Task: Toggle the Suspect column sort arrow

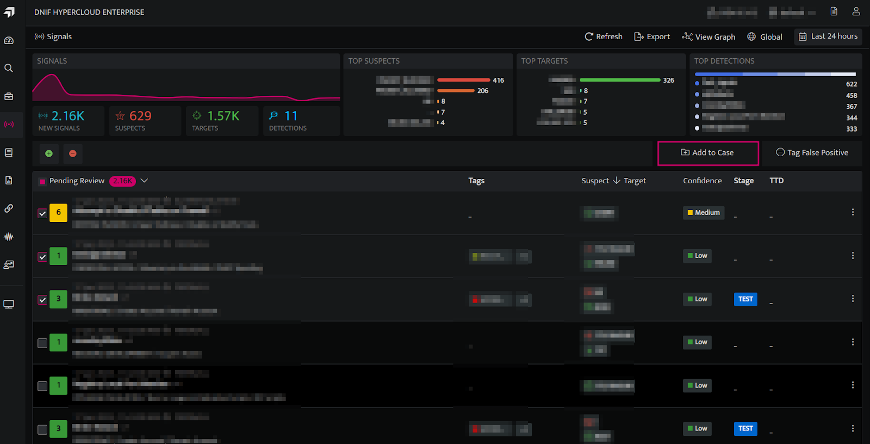Action: 616,181
